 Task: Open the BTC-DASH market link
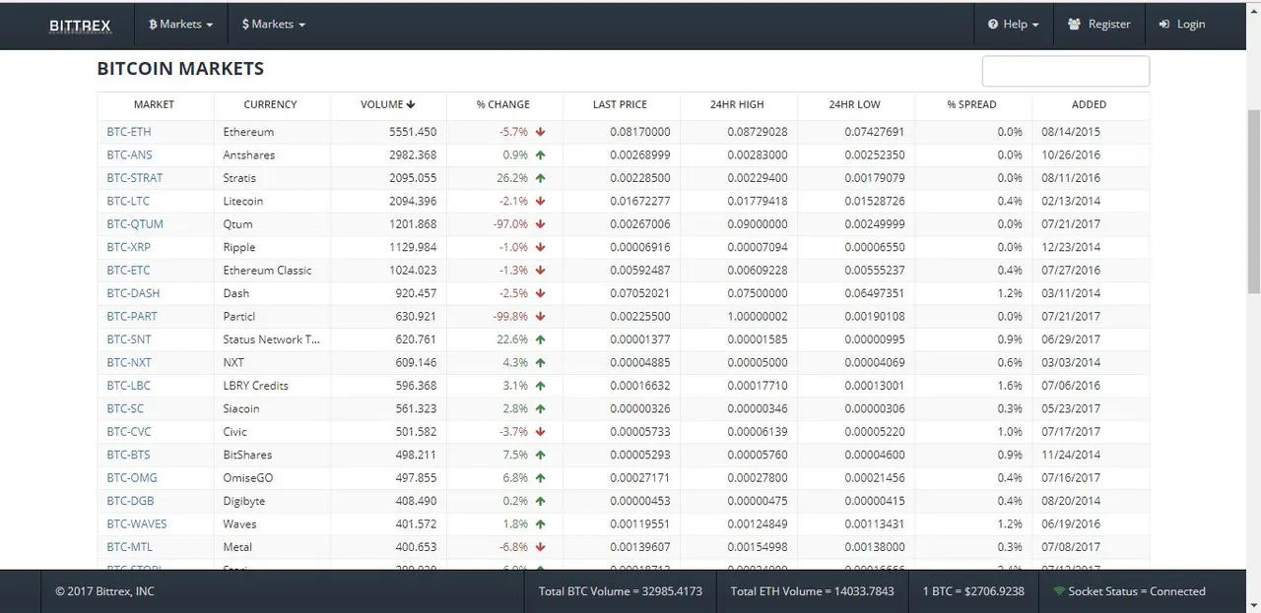pyautogui.click(x=133, y=293)
